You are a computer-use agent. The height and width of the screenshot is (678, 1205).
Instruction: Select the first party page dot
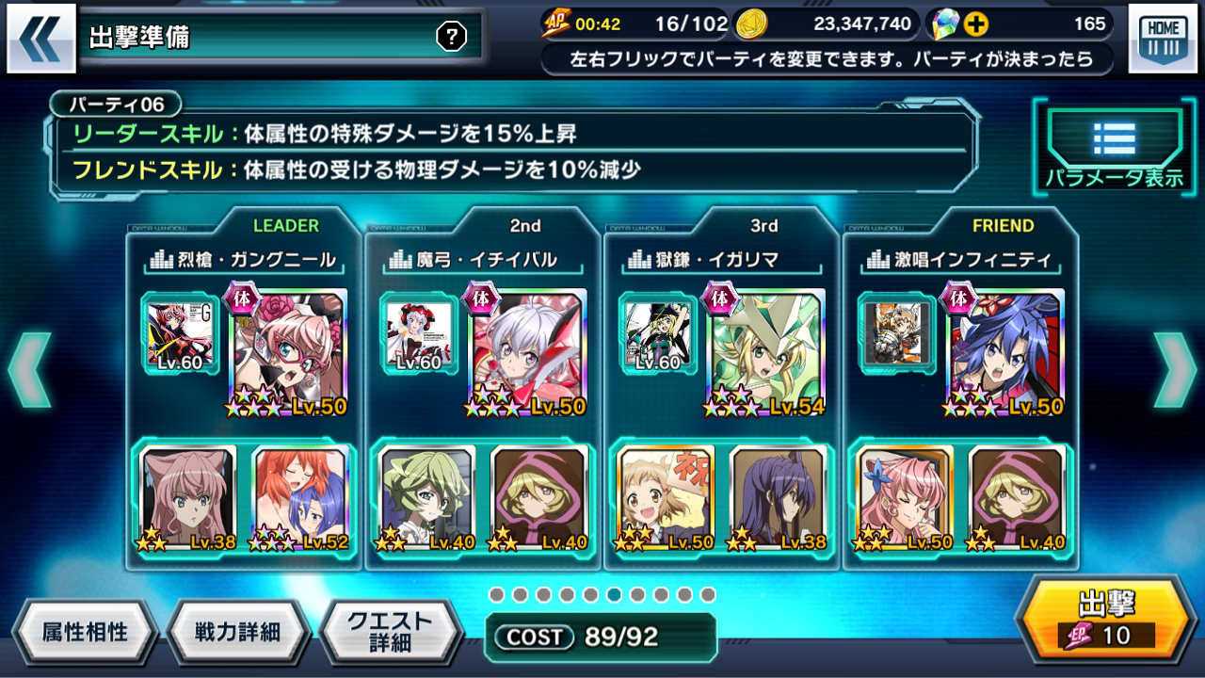pyautogui.click(x=496, y=595)
